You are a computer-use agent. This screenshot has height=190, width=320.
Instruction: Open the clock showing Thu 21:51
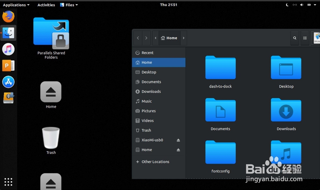pos(169,5)
